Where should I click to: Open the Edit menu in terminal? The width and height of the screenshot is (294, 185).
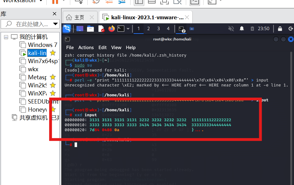coord(103,48)
